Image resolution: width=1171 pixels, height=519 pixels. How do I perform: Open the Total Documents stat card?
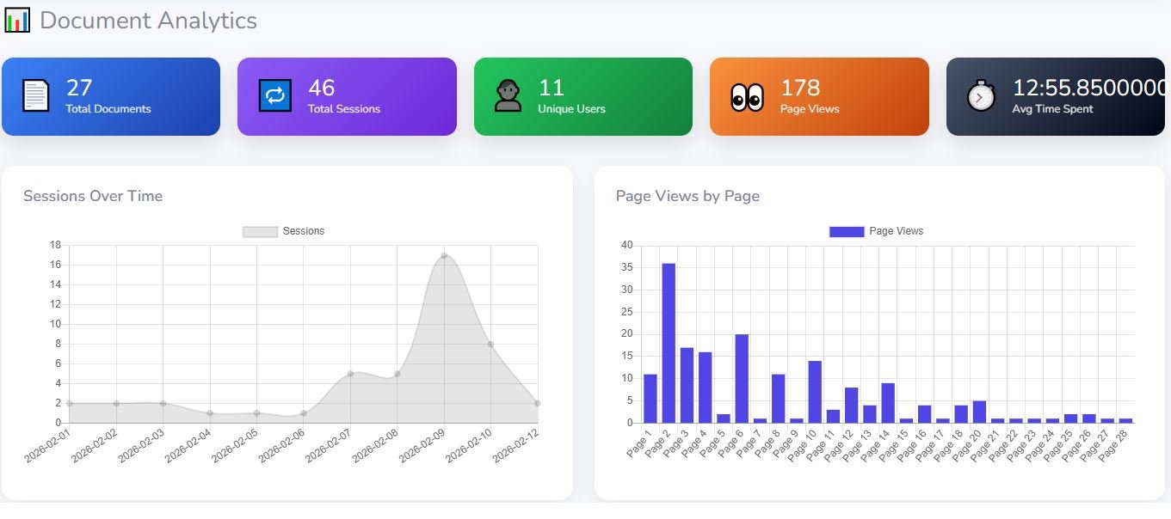tap(111, 95)
